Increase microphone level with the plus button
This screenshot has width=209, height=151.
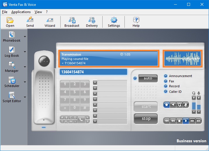click(199, 98)
